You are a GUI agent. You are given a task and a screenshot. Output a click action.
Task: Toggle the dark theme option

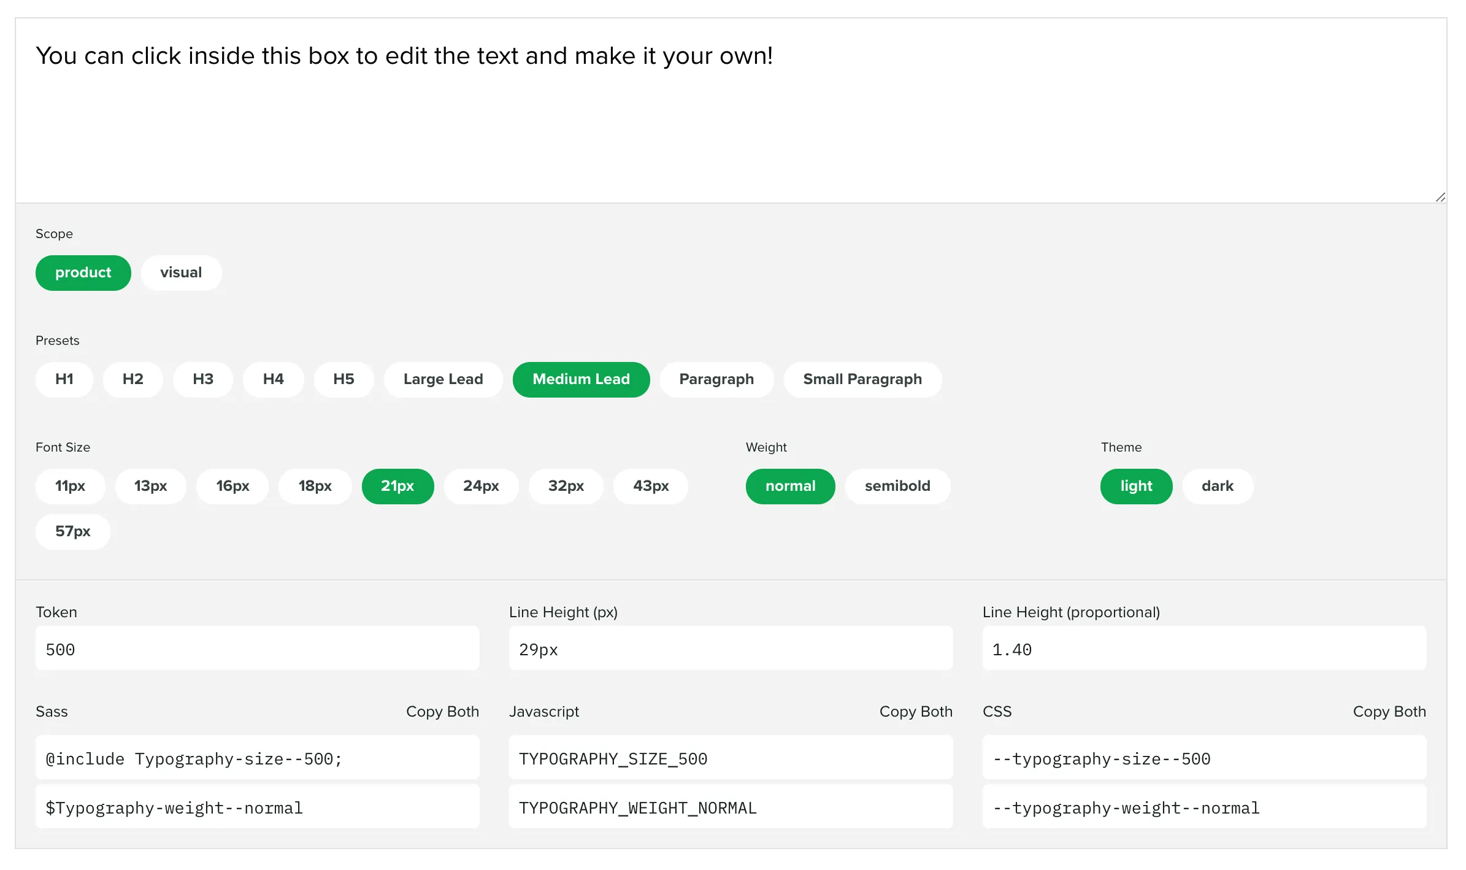1218,486
